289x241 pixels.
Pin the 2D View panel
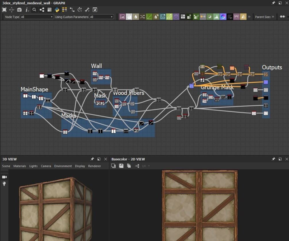(x=273, y=159)
